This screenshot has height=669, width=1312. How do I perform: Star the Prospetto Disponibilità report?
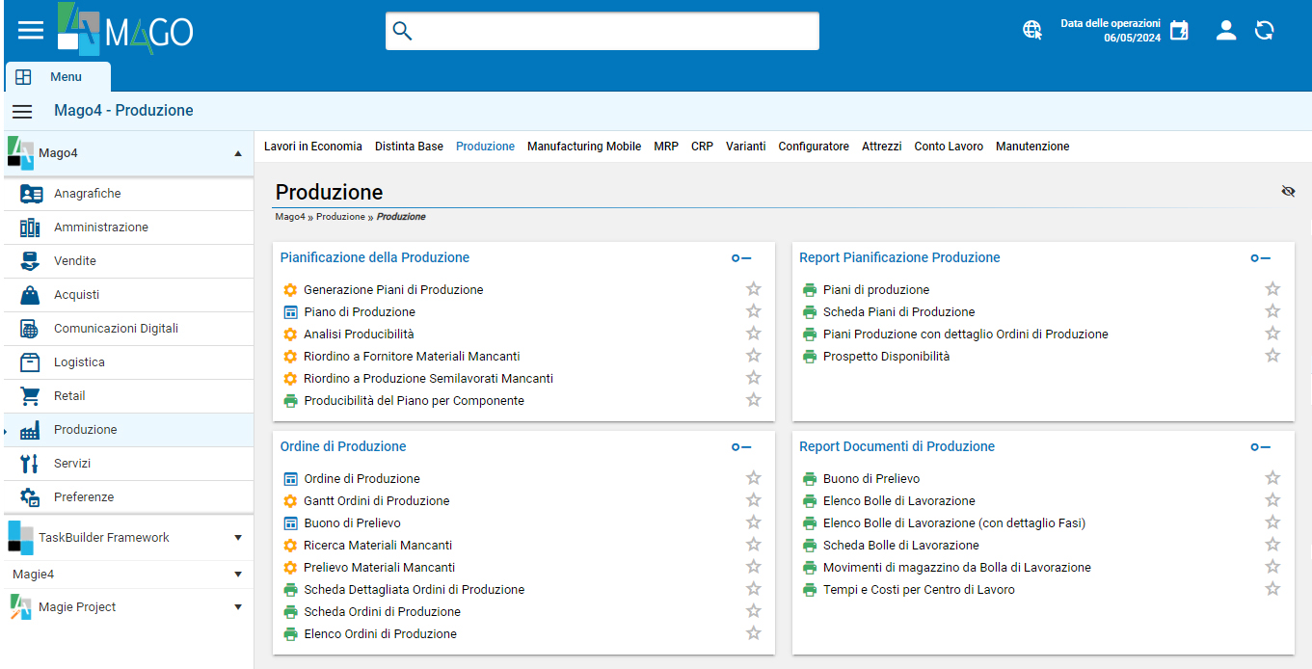click(1272, 356)
